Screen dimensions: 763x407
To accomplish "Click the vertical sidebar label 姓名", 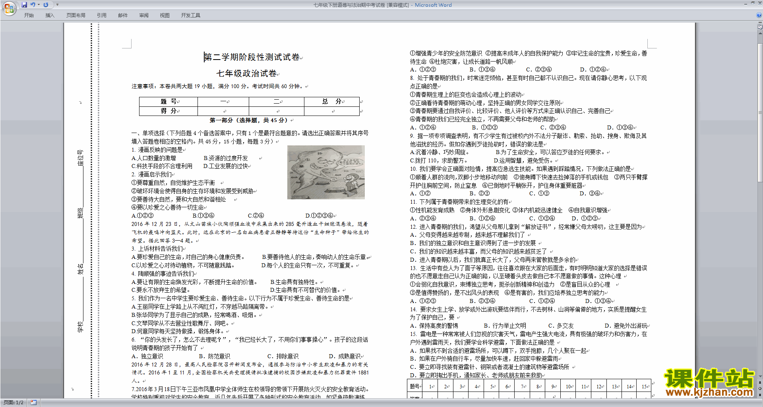I will point(80,269).
